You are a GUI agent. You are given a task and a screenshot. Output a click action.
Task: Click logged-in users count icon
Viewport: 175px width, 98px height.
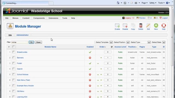(x=155, y=18)
